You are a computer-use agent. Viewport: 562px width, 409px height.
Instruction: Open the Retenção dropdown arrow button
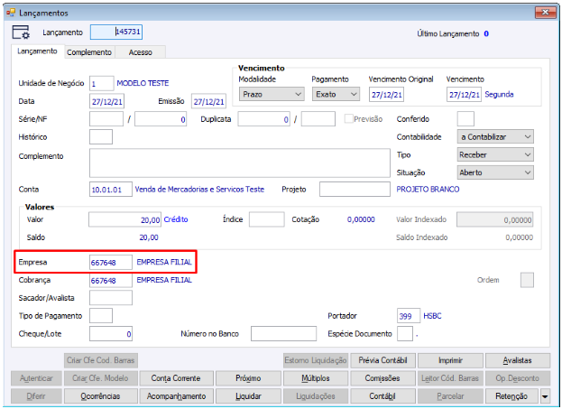point(545,396)
